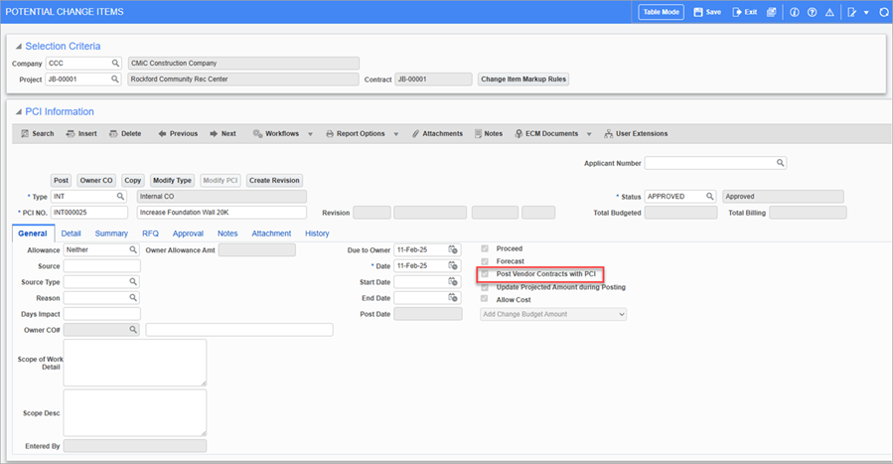Click the Scope Desc textbox

(x=135, y=412)
